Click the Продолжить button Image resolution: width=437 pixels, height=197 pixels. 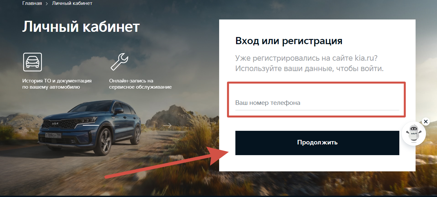click(317, 142)
